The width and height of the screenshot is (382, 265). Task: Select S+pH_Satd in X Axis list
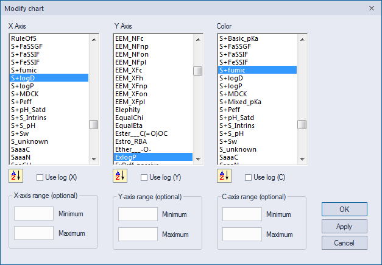(x=49, y=110)
